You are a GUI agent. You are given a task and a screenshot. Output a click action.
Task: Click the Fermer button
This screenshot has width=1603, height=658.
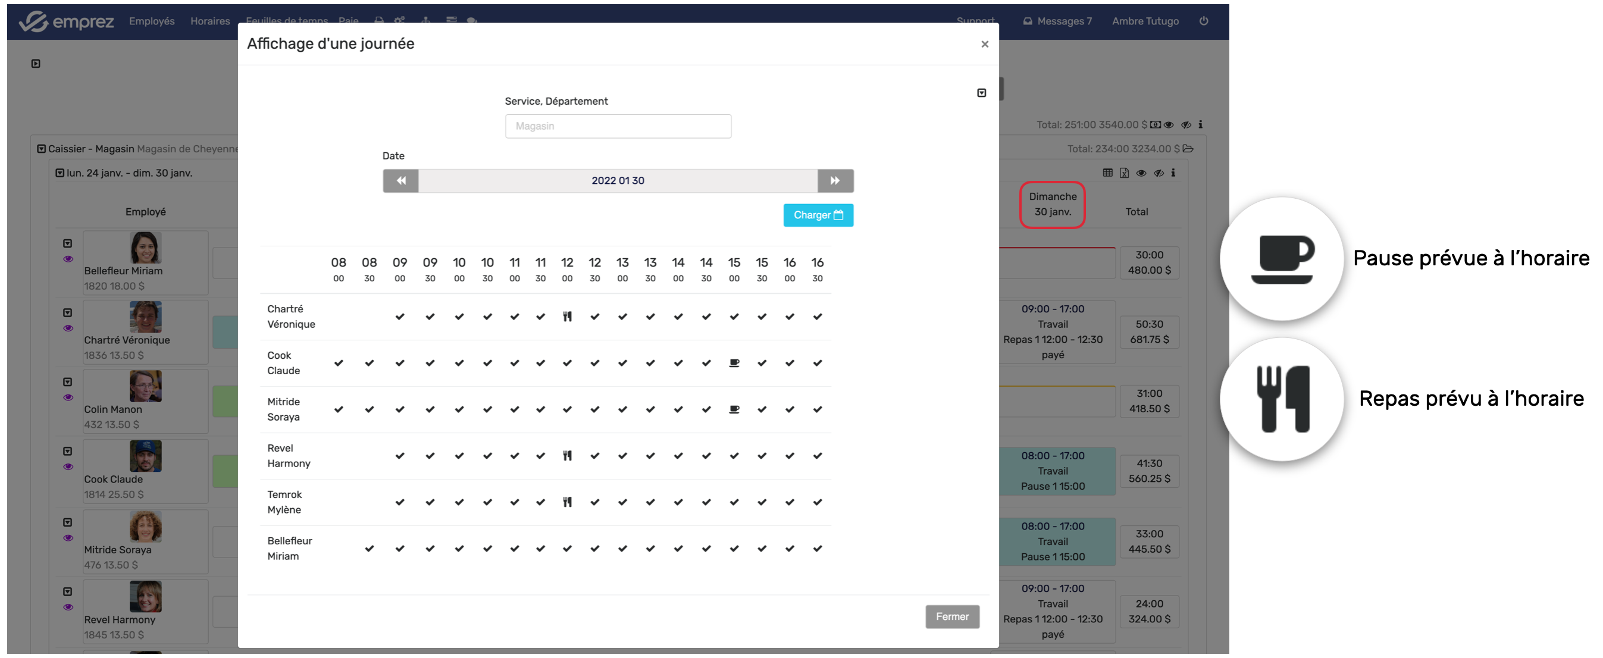[x=951, y=616]
